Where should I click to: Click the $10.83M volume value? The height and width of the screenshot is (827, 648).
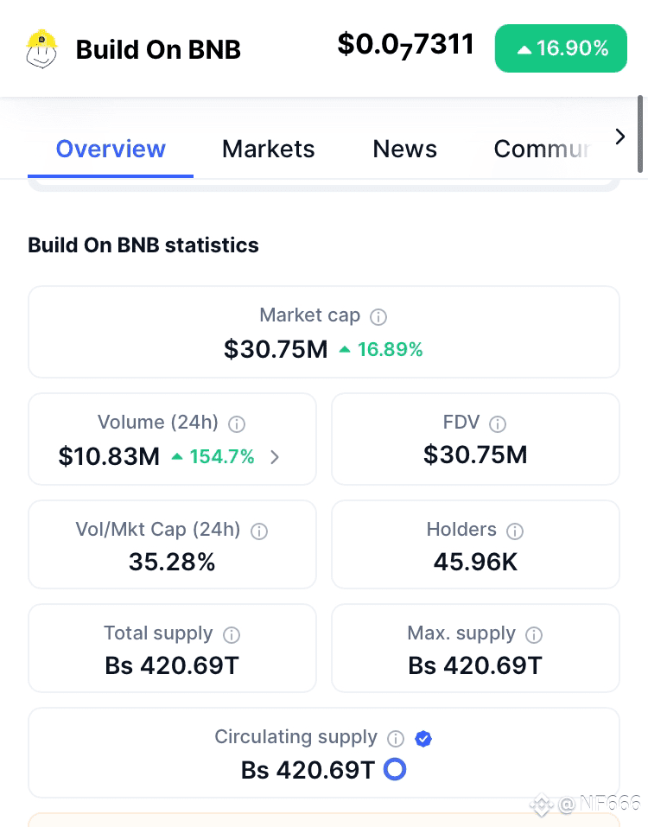tap(109, 456)
